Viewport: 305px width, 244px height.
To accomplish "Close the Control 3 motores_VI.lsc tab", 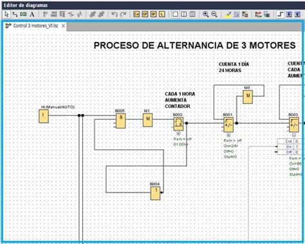I will [63, 26].
